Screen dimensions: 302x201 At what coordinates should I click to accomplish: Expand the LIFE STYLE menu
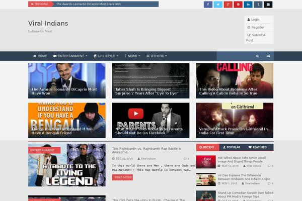tap(106, 56)
